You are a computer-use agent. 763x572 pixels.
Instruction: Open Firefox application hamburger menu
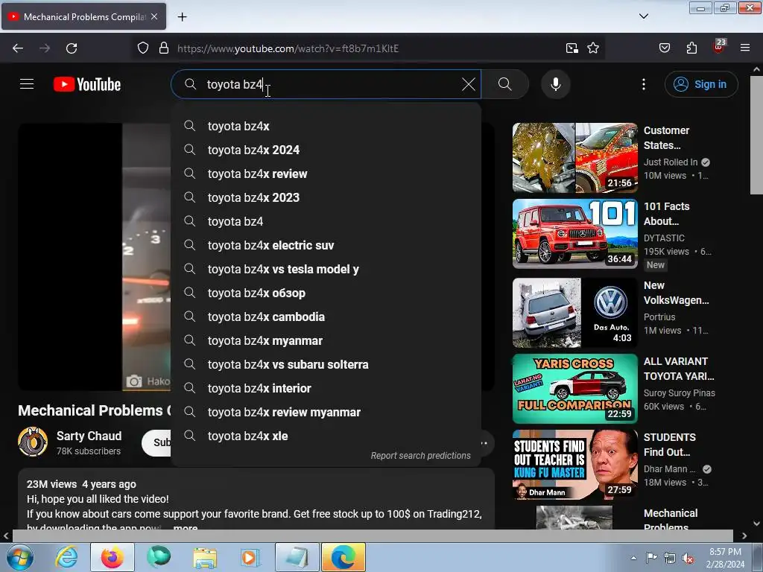coord(744,48)
